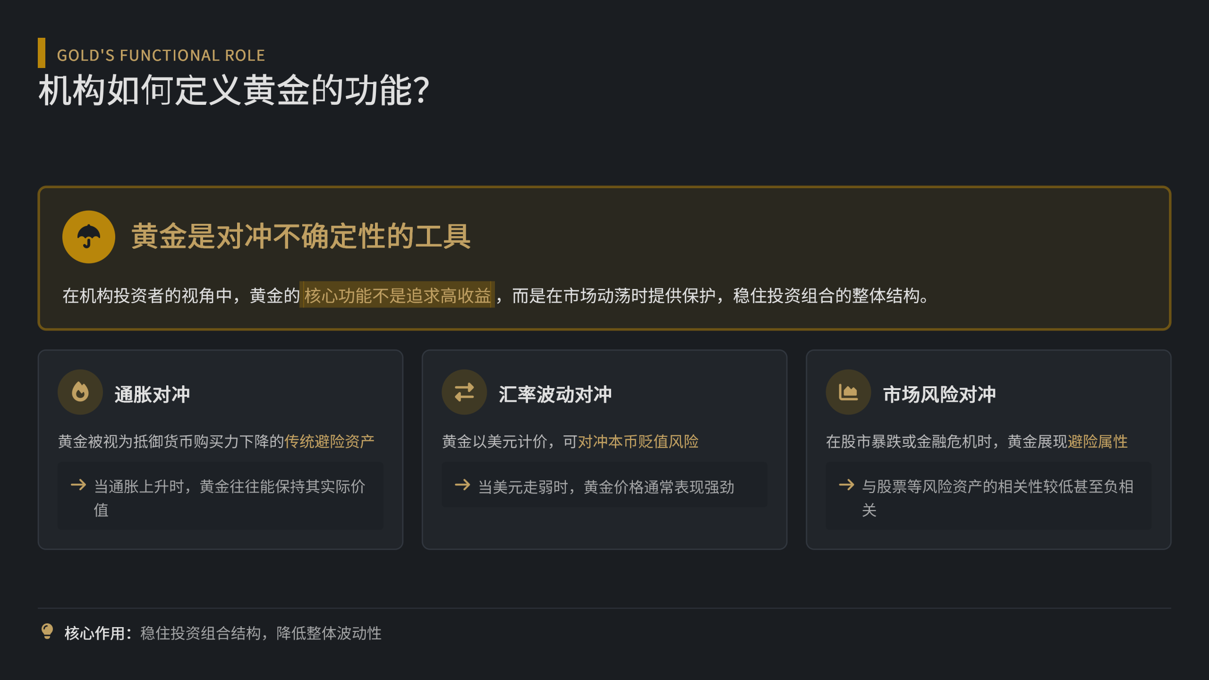Click the lightbulb icon next to 核心作用
This screenshot has width=1209, height=680.
click(47, 631)
